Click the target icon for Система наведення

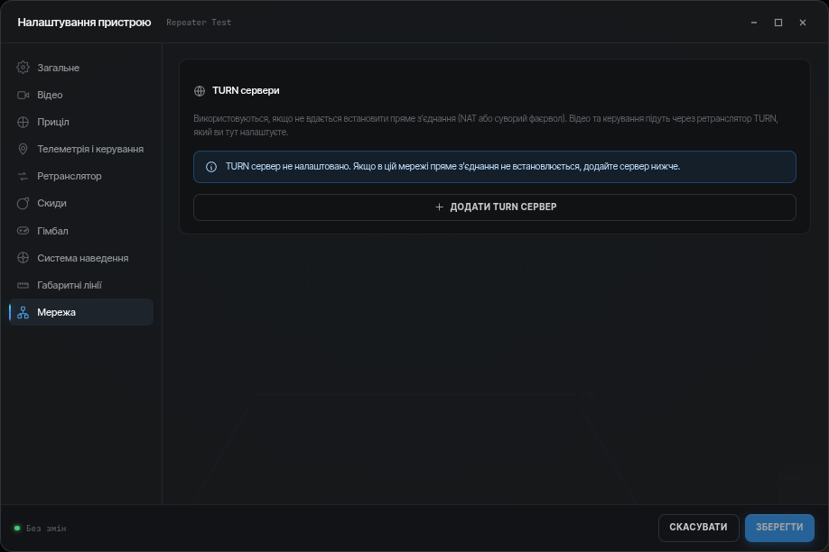[23, 258]
